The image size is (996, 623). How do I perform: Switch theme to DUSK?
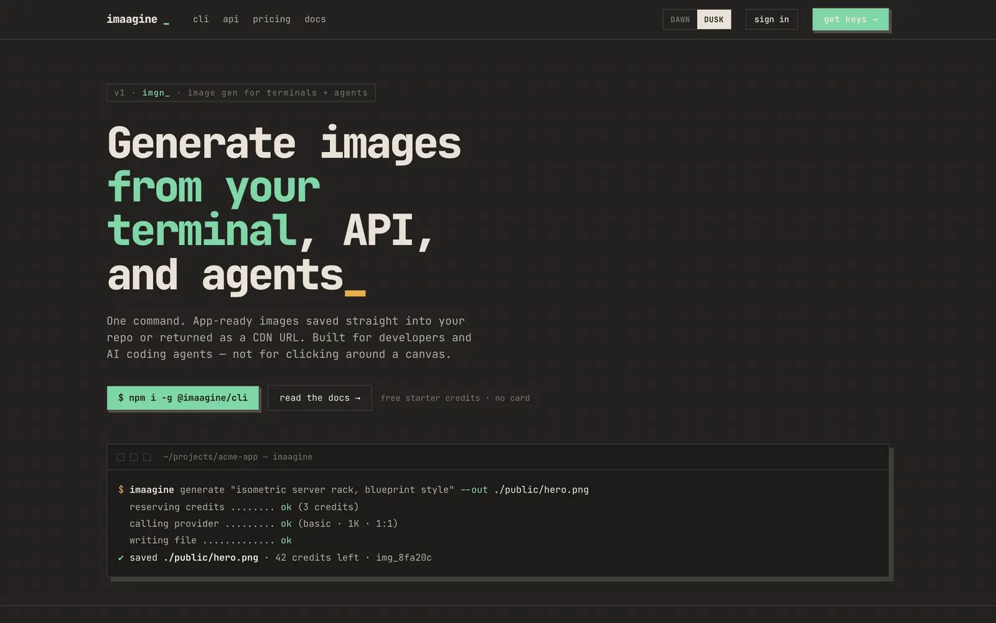click(714, 19)
